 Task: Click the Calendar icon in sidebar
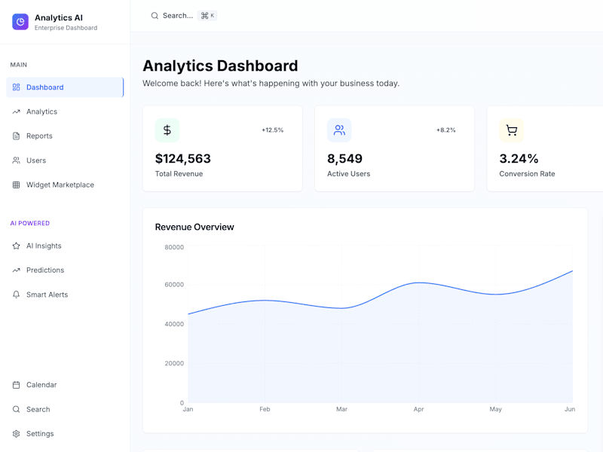pyautogui.click(x=16, y=385)
